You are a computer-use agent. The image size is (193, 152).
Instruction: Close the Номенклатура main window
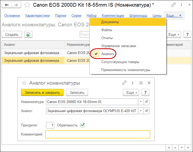189,5
